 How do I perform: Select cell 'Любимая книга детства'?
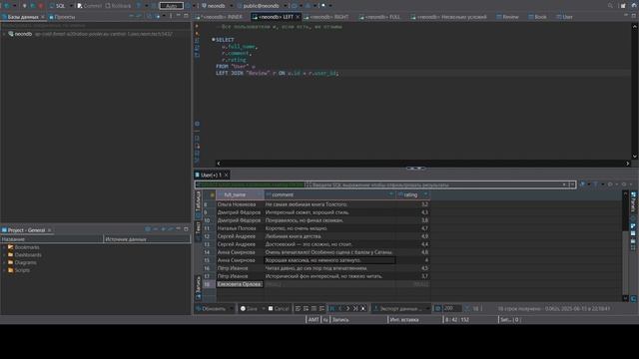point(329,236)
